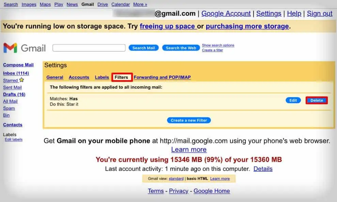Click Compose Mail in sidebar
Image resolution: width=337 pixels, height=202 pixels.
point(18,65)
